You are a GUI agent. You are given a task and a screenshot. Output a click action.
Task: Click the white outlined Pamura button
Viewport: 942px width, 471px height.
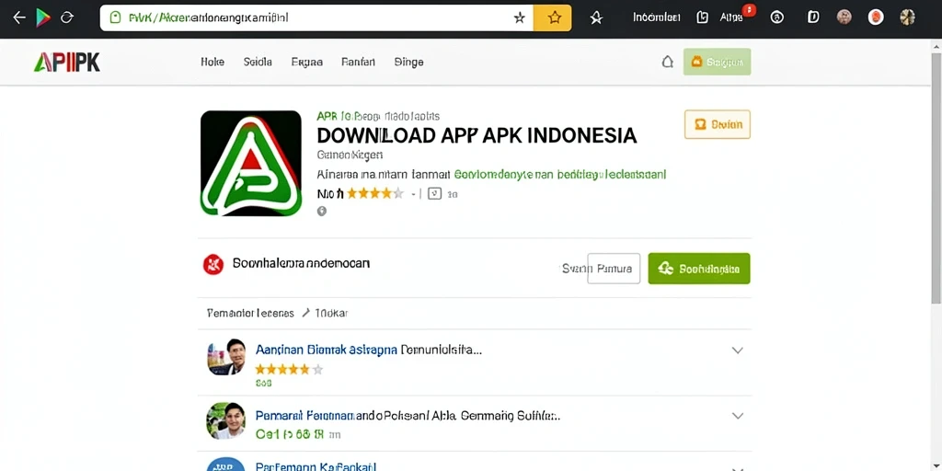click(x=614, y=269)
